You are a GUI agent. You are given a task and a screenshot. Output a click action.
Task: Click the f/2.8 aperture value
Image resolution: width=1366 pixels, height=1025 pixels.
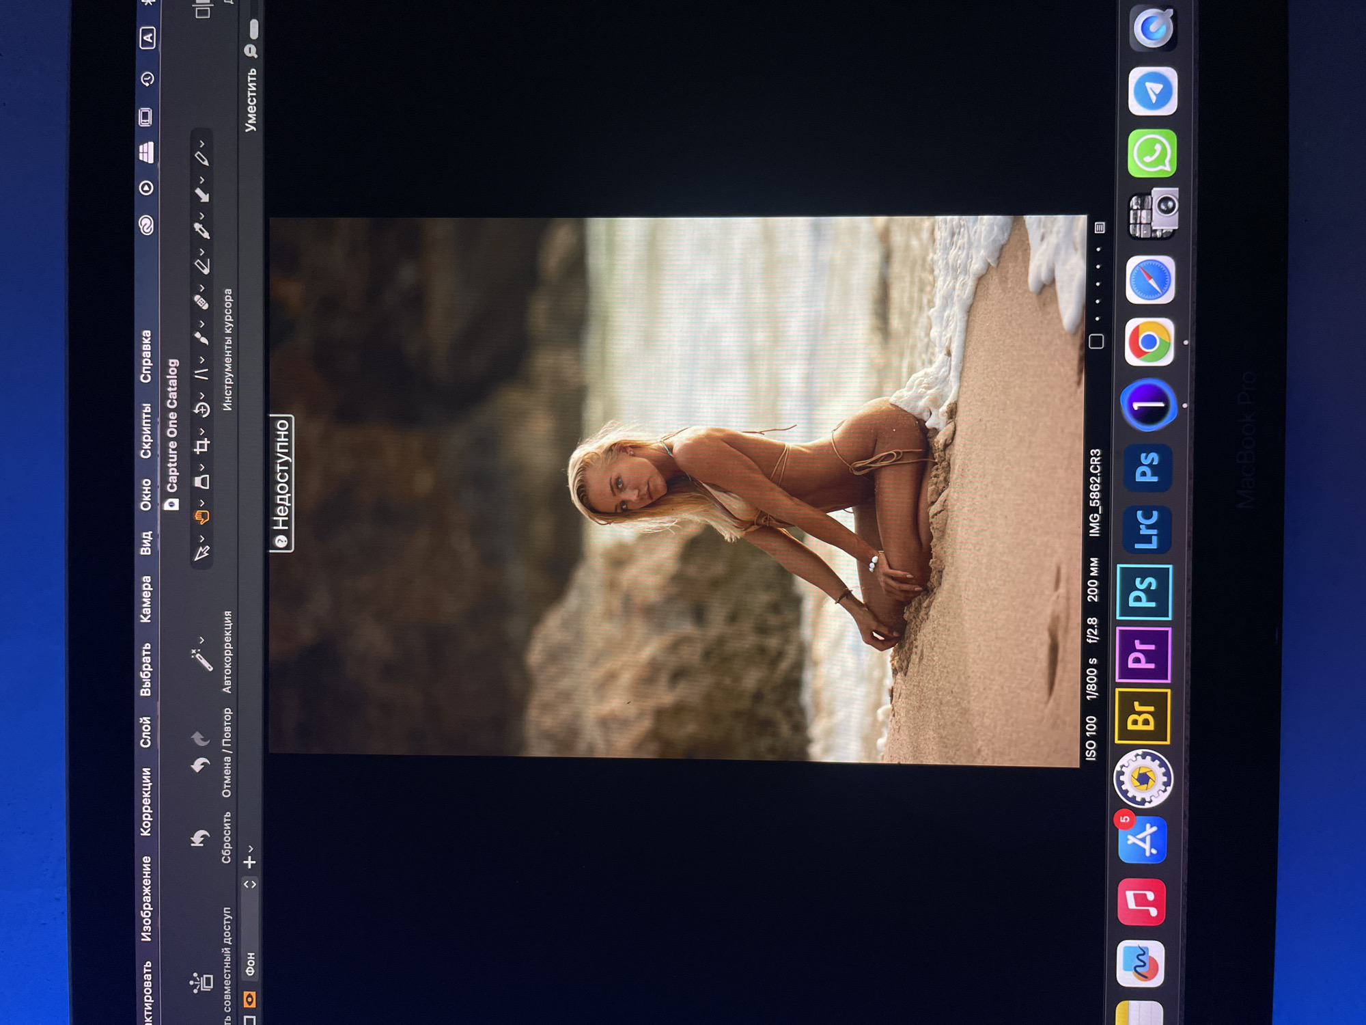(1093, 630)
